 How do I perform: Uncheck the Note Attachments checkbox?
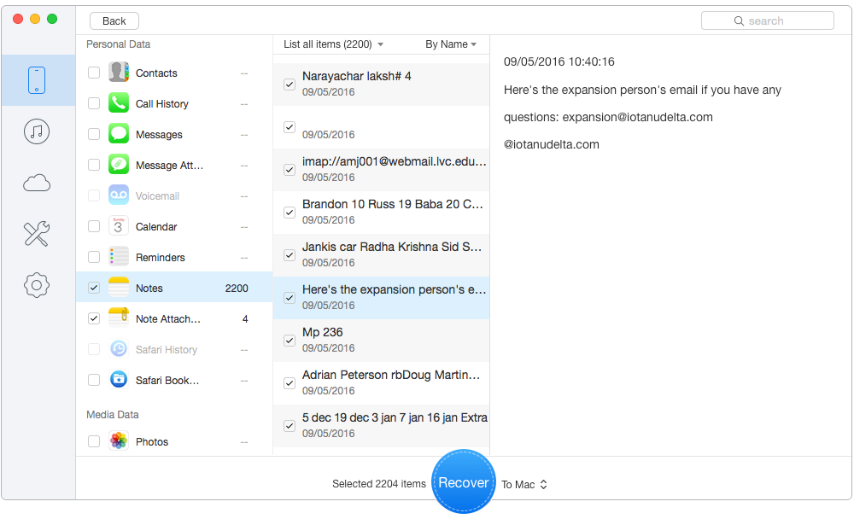coord(94,318)
